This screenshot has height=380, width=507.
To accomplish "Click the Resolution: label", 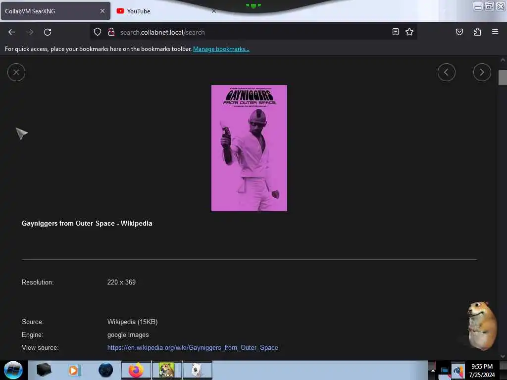I will tap(38, 283).
